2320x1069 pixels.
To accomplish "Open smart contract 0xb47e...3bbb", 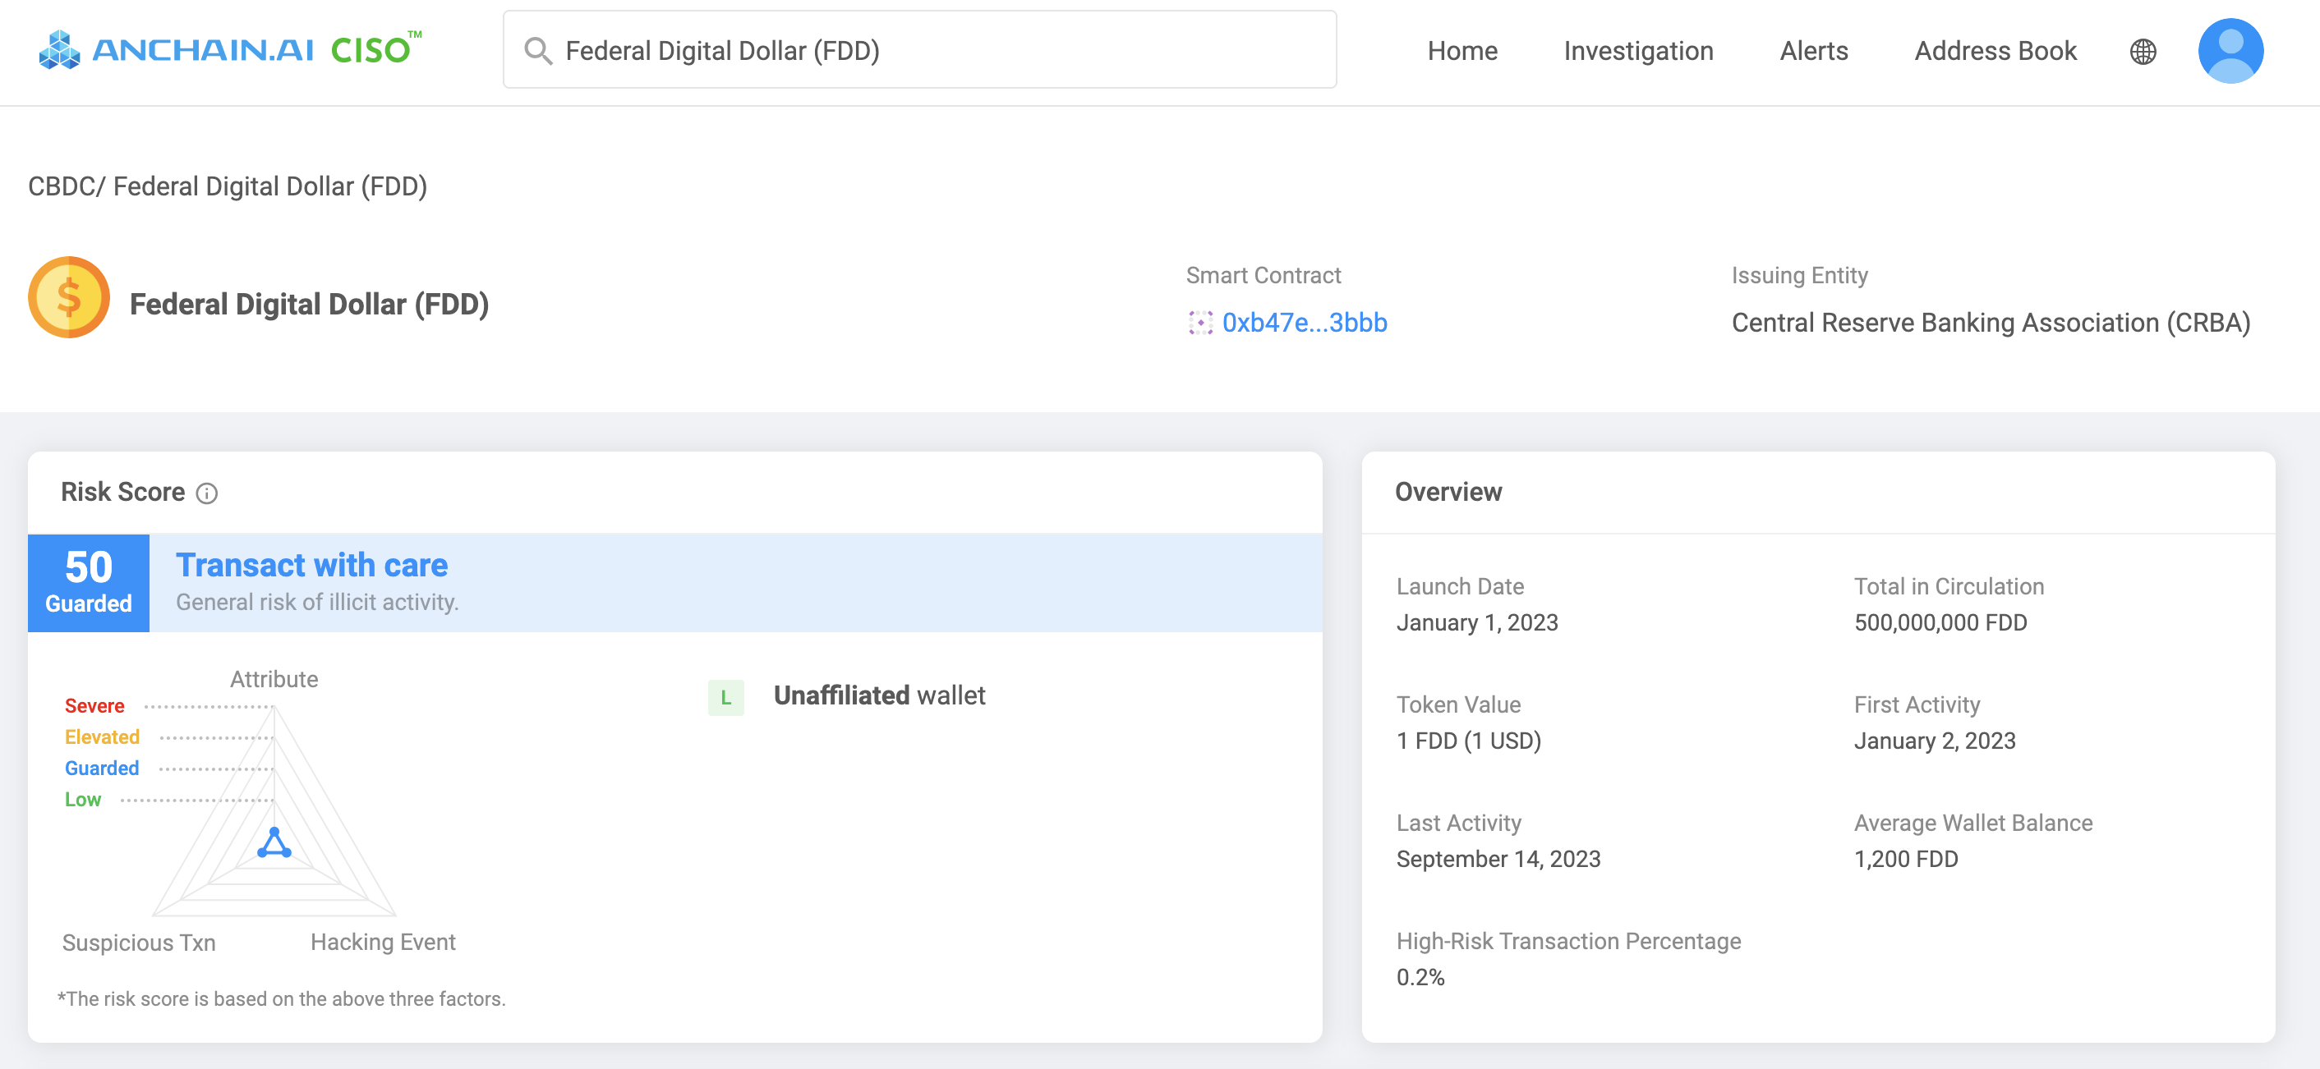I will click(1305, 322).
